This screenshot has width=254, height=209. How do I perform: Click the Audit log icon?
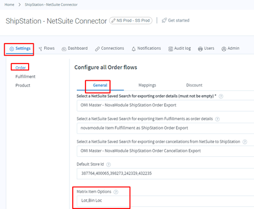point(170,49)
